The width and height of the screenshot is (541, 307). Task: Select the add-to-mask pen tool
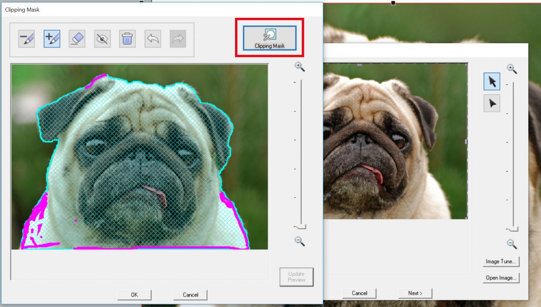[x=52, y=39]
